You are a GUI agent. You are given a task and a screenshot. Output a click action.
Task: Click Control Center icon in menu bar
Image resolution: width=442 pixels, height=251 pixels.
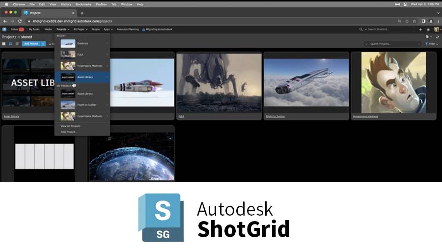pyautogui.click(x=405, y=4)
